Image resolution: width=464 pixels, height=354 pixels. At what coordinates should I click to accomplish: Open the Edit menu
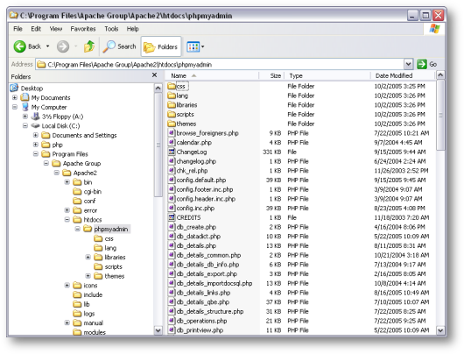coord(36,29)
